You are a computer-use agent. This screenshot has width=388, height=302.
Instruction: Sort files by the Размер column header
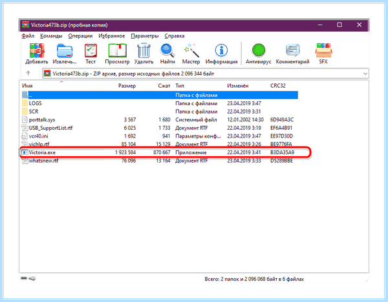127,86
